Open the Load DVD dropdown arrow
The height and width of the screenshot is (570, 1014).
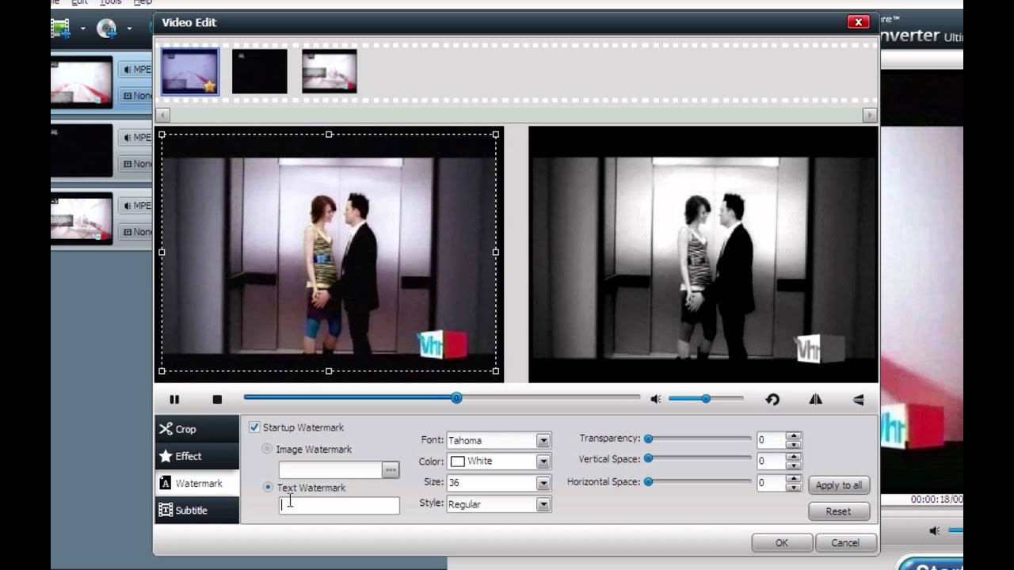(x=129, y=30)
